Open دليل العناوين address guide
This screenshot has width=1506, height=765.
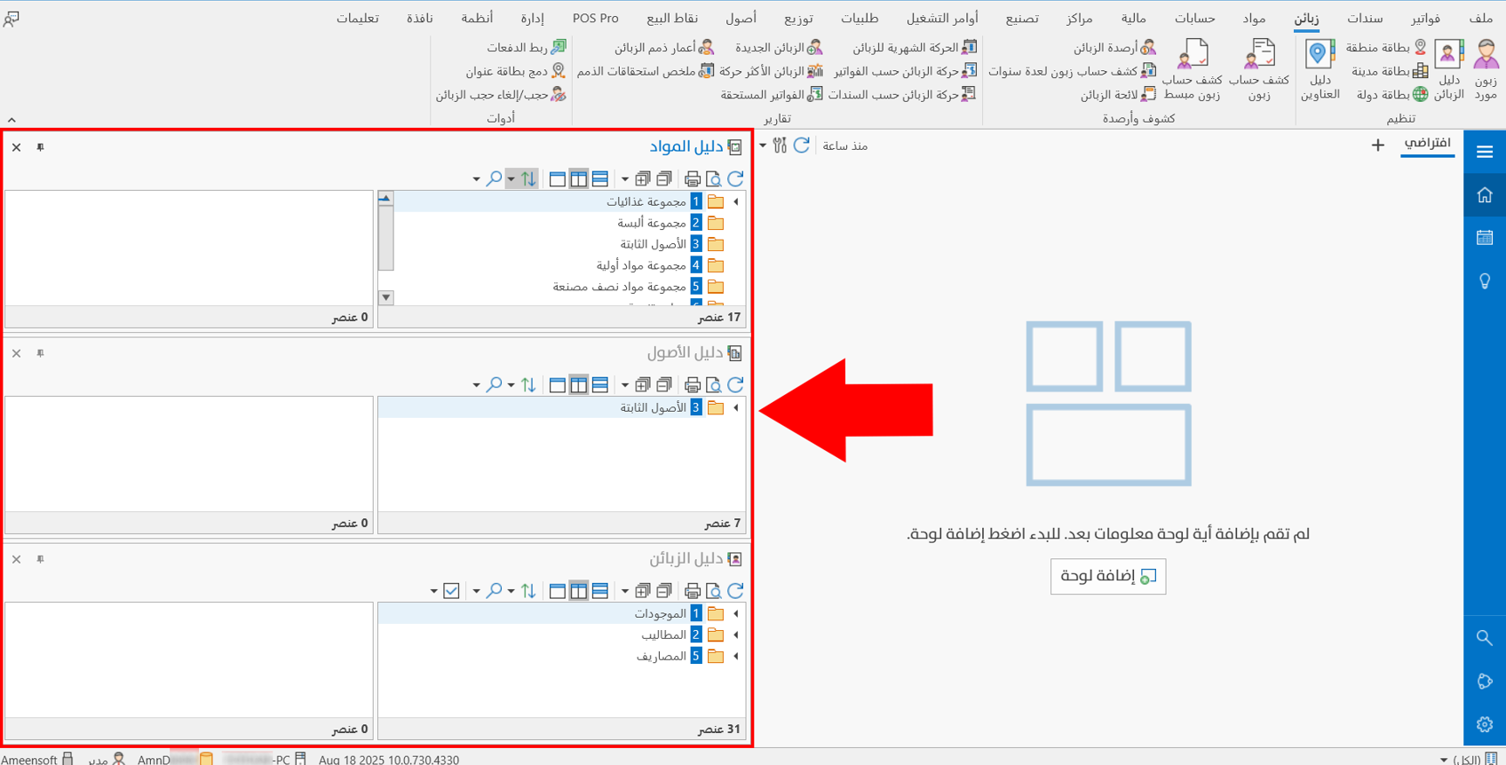1320,69
